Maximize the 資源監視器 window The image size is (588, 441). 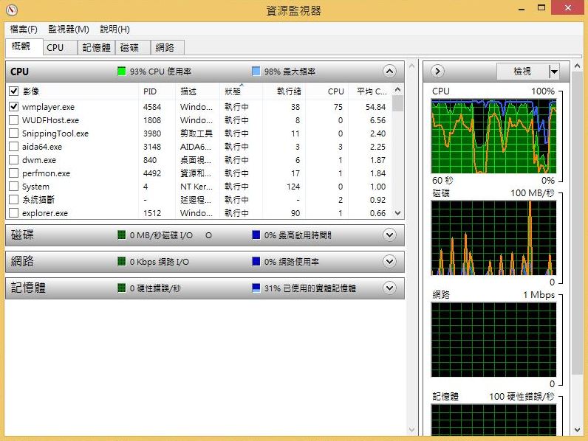541,7
